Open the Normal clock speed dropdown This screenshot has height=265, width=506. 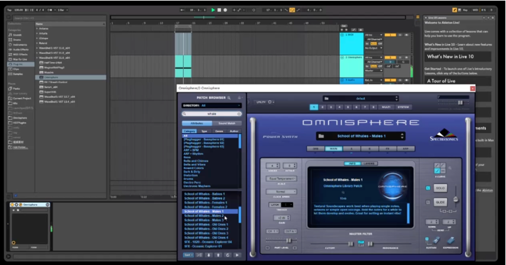[281, 192]
